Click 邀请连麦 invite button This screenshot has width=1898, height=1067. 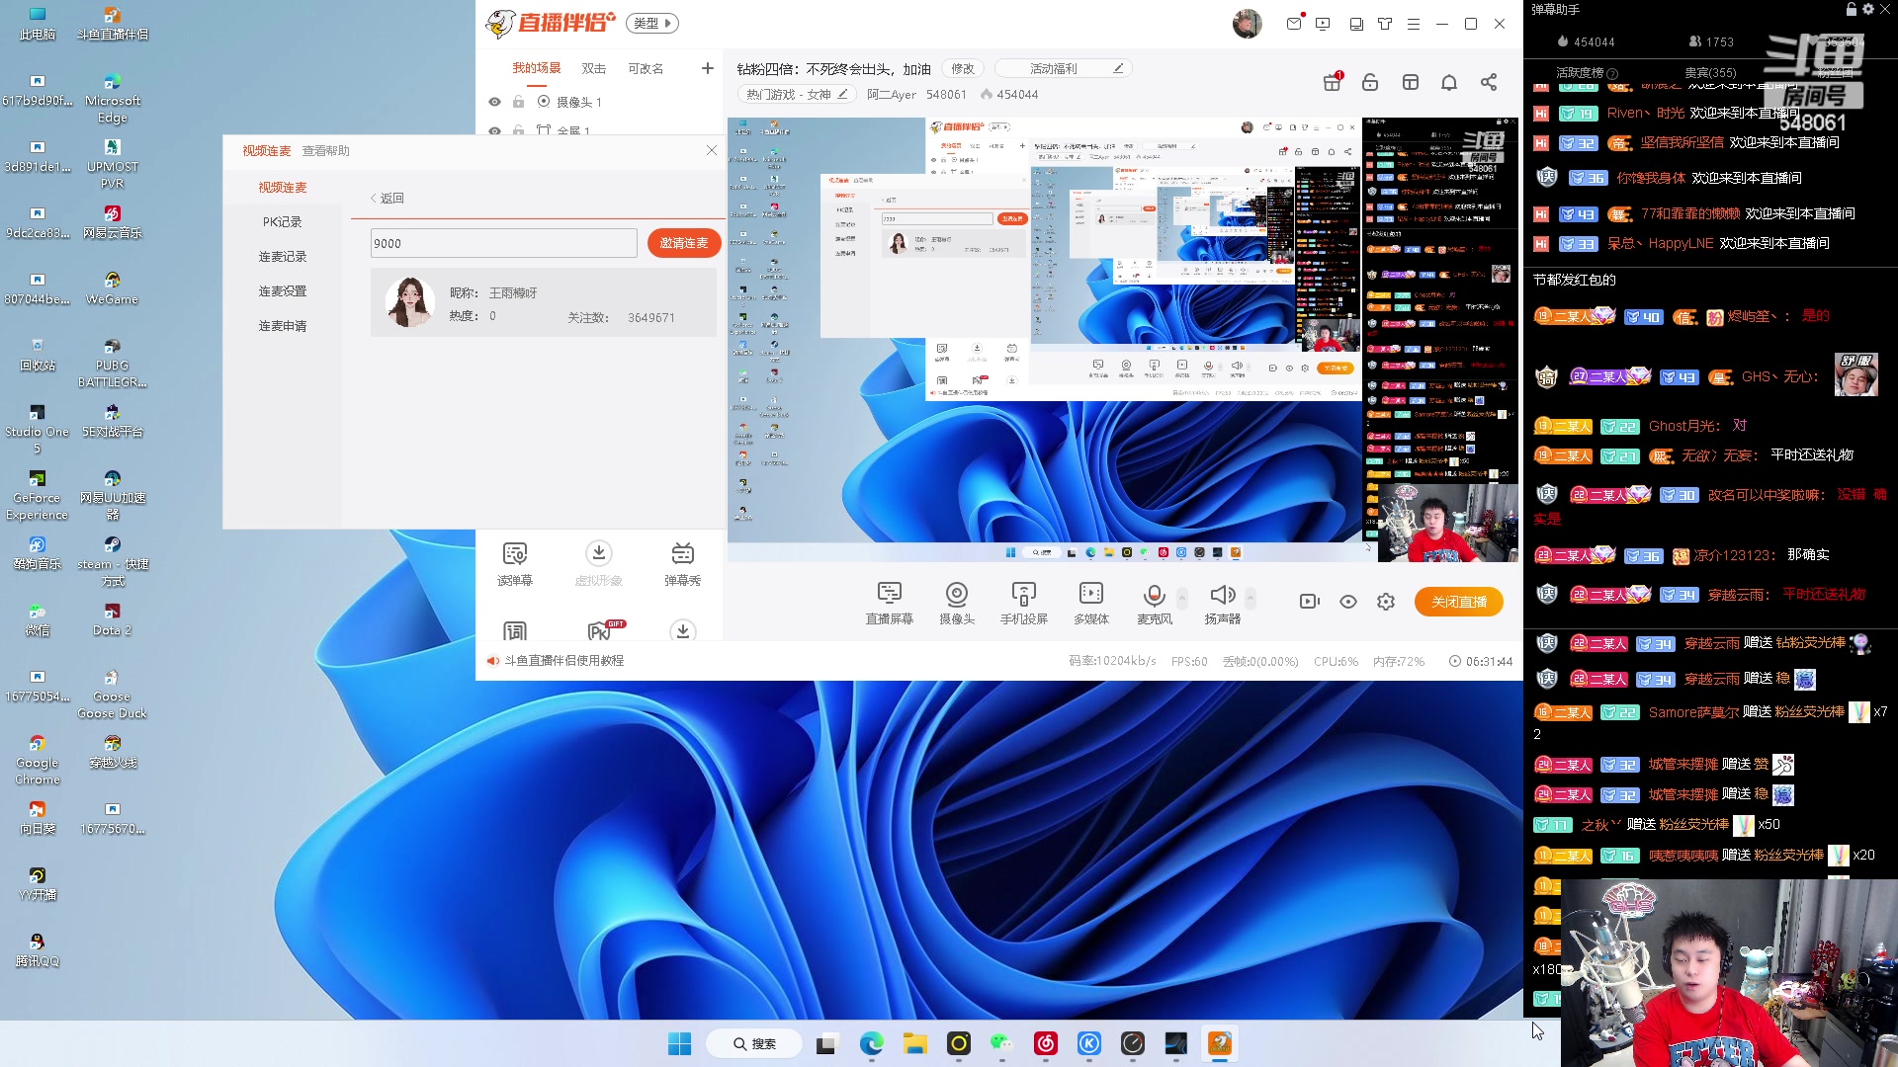684,243
